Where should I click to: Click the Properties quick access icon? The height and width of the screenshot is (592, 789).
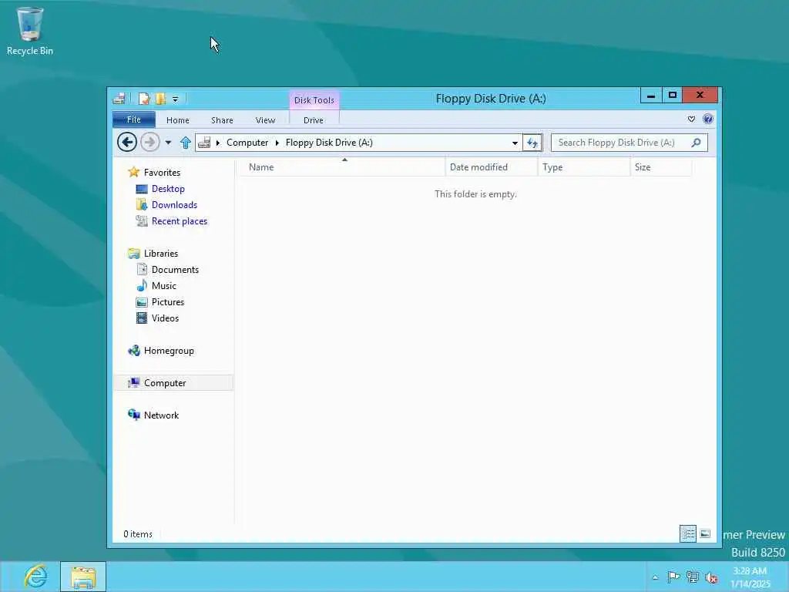144,99
